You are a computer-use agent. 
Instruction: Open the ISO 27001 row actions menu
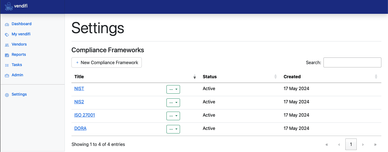pos(173,116)
